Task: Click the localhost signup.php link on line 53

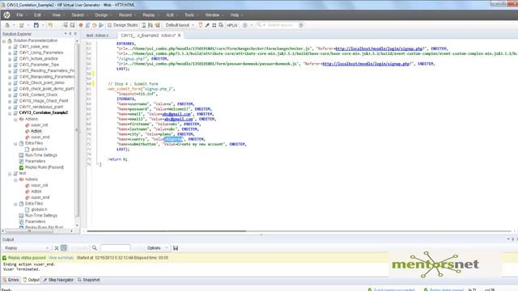Action: [x=379, y=48]
